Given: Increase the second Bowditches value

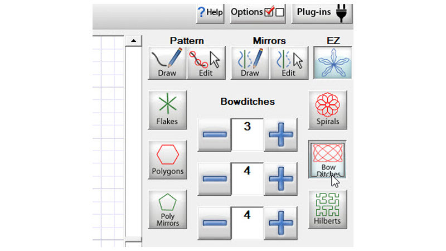Looking at the screenshot, I should click(281, 179).
